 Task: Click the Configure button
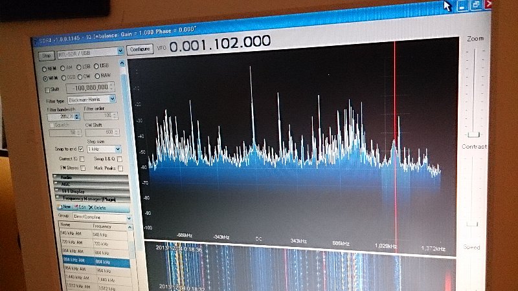coord(140,49)
